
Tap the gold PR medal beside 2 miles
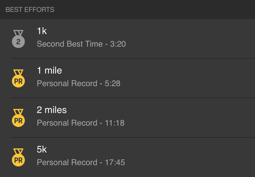point(18,118)
